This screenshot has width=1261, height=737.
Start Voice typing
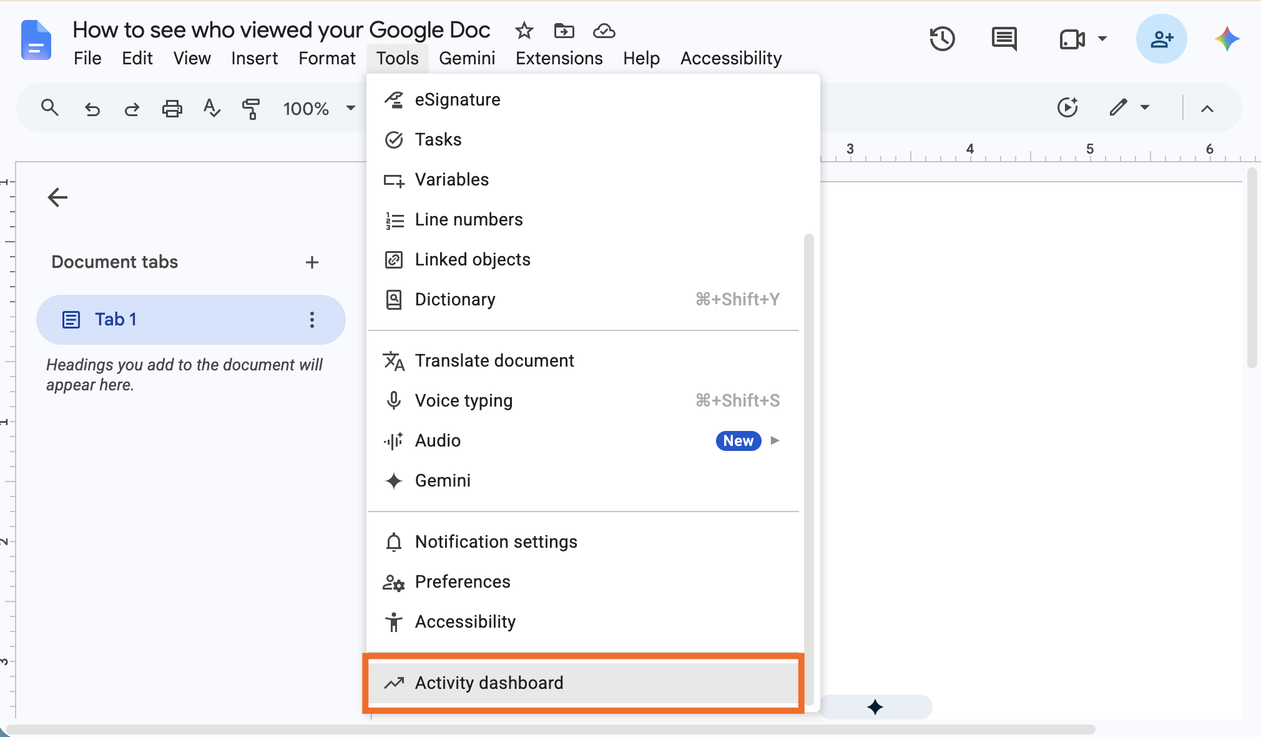(x=583, y=401)
